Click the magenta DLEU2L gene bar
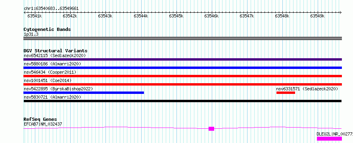The height and width of the screenshot is (143, 353). pos(329,139)
